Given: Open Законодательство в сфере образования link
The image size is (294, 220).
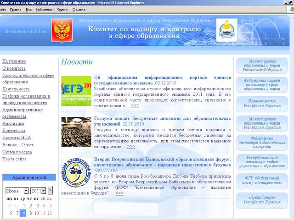Looking at the screenshot, I should point(28,79).
